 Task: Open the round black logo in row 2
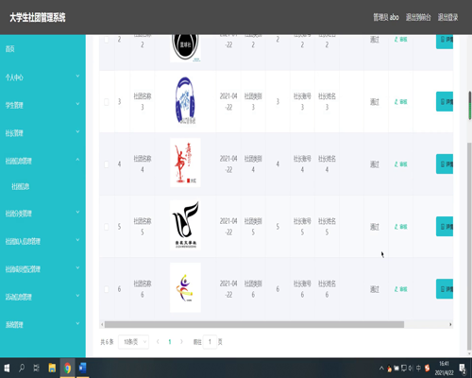(x=185, y=48)
